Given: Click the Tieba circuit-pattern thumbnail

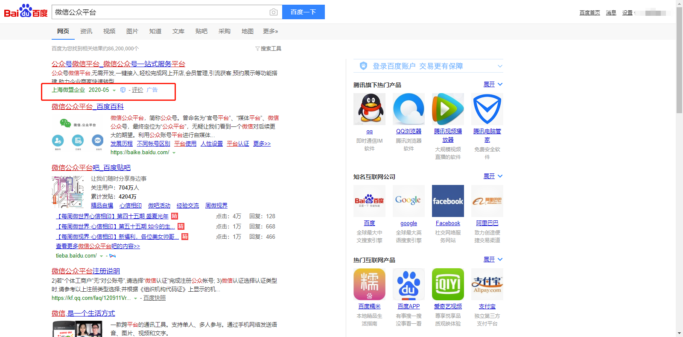Looking at the screenshot, I should tap(68, 192).
